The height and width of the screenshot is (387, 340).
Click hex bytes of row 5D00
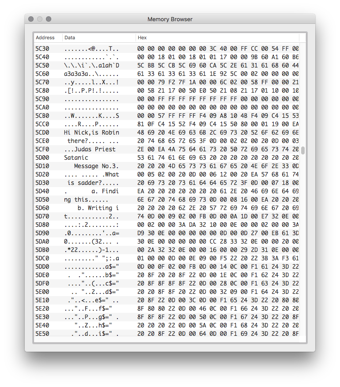point(218,158)
